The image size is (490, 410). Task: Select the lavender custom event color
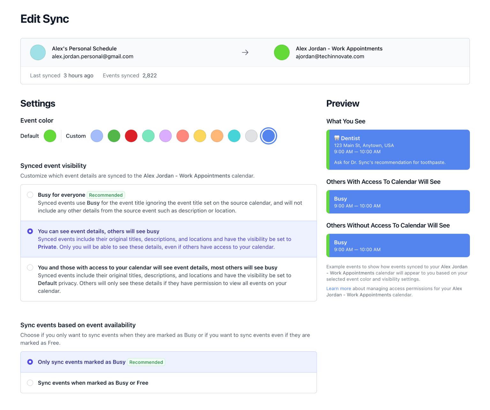(165, 135)
